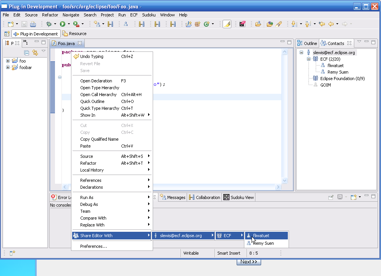Switch to the Resource perspective button
This screenshot has width=381, height=276.
tap(74, 34)
